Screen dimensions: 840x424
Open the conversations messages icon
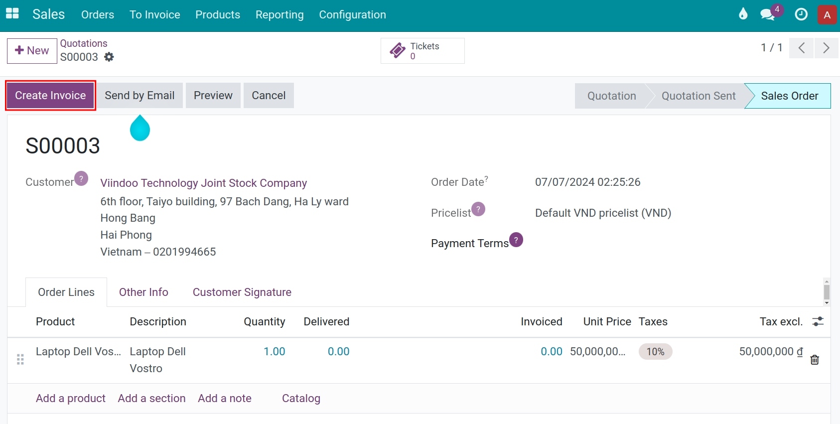pyautogui.click(x=768, y=14)
